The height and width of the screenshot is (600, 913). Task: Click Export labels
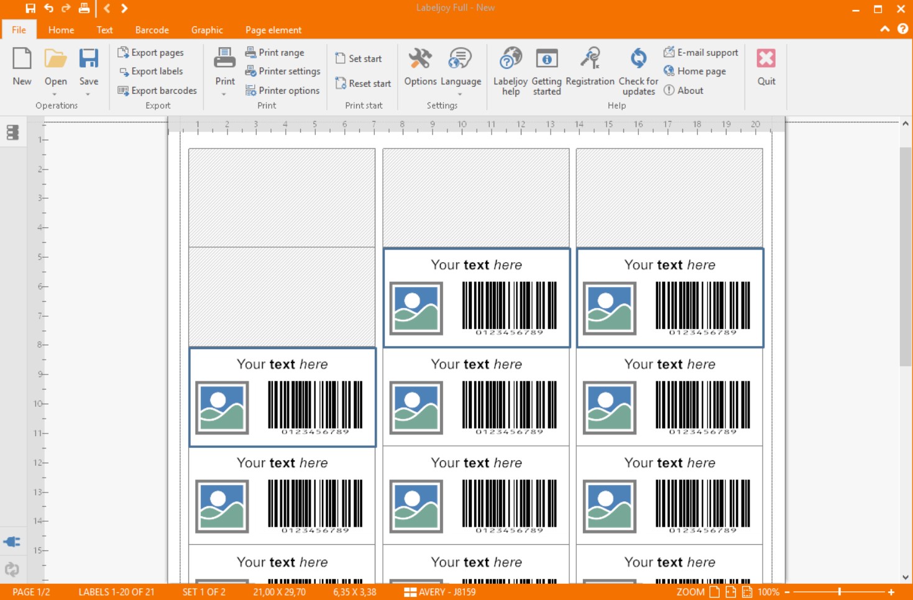click(150, 71)
